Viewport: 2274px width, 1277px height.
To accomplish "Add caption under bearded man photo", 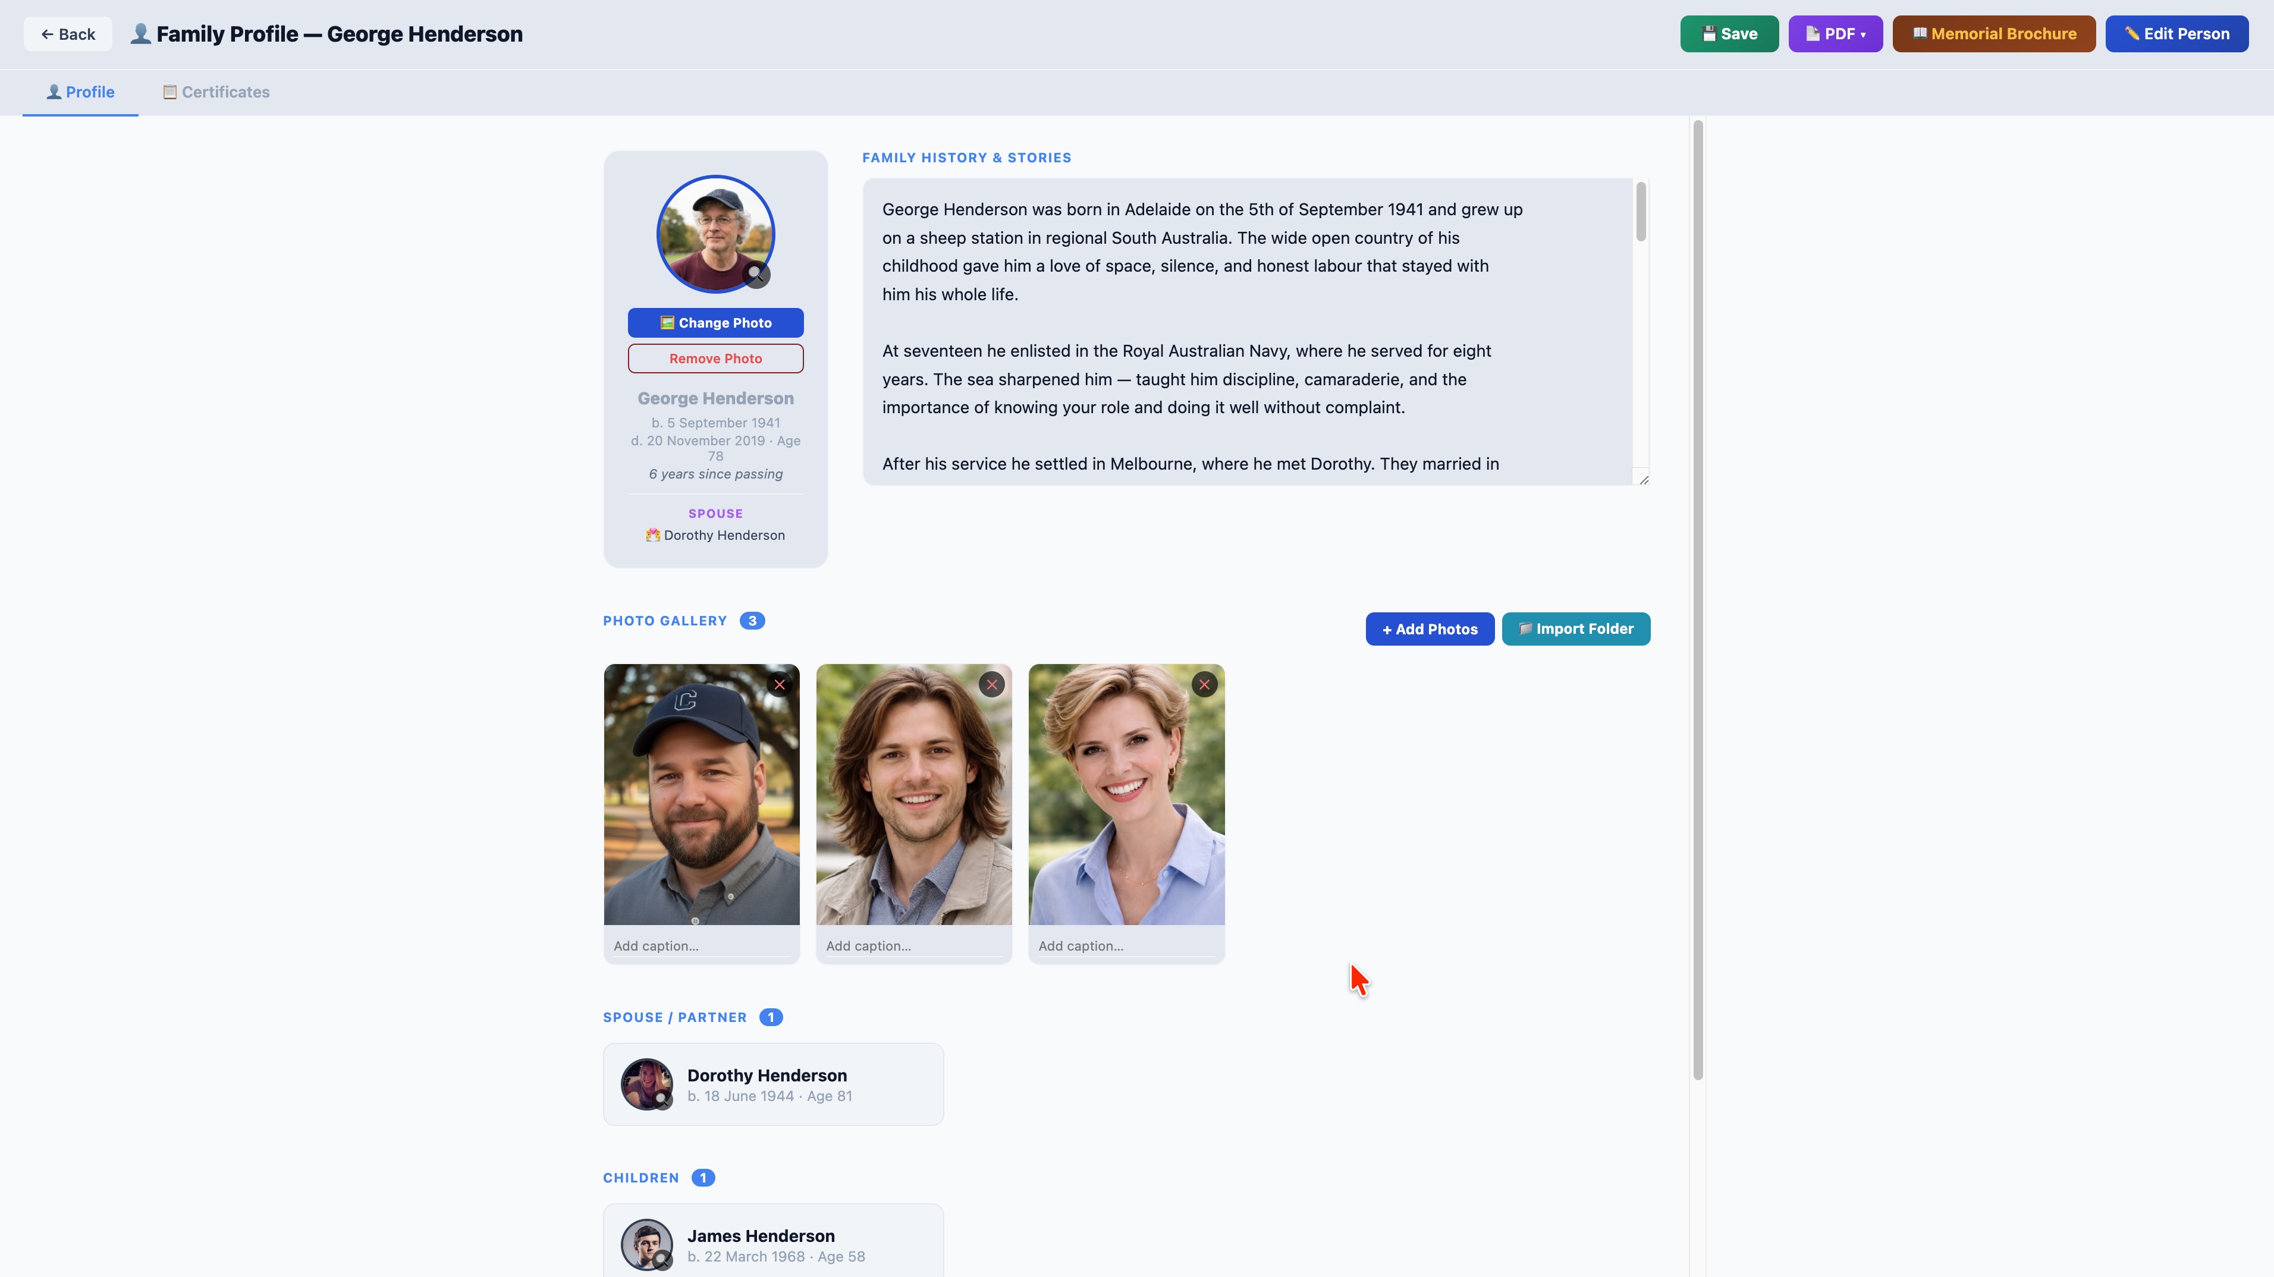I will click(702, 945).
